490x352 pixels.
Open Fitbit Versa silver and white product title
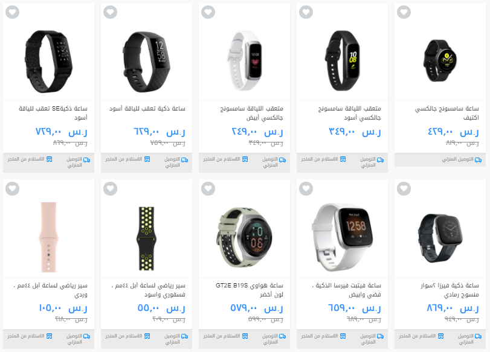(347, 290)
